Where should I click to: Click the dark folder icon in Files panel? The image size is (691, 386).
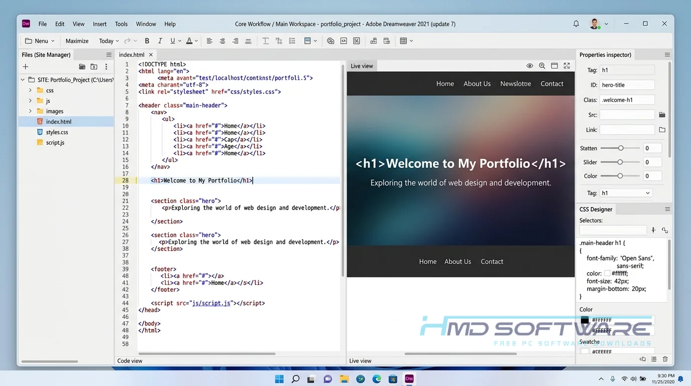pos(82,67)
